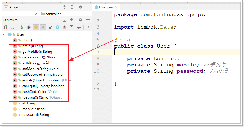
Task: Click the 'id' field in code
Action: [x=173, y=58]
